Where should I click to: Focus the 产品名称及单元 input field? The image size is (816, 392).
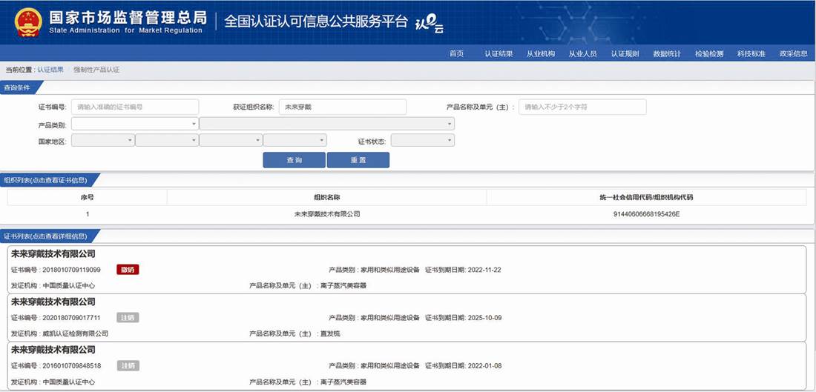point(582,107)
